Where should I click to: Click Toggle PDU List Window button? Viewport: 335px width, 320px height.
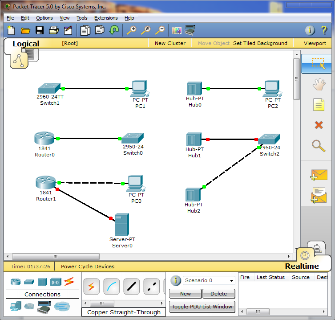[x=202, y=307]
